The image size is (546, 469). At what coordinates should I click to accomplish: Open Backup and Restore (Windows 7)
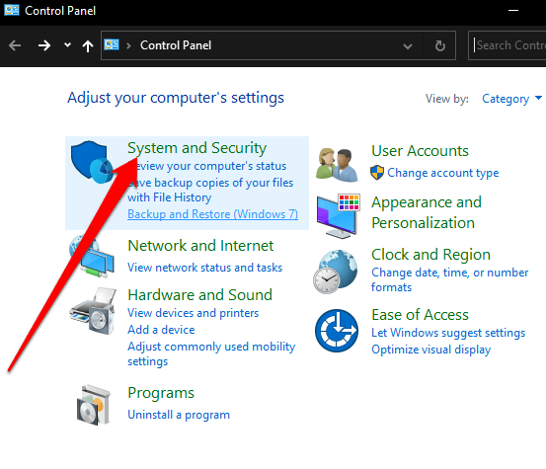[212, 214]
